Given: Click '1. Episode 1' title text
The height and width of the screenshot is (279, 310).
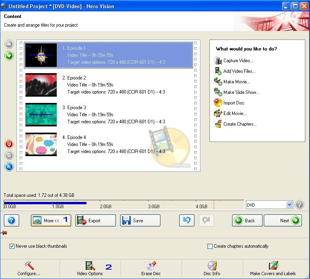Looking at the screenshot, I should pyautogui.click(x=74, y=48).
